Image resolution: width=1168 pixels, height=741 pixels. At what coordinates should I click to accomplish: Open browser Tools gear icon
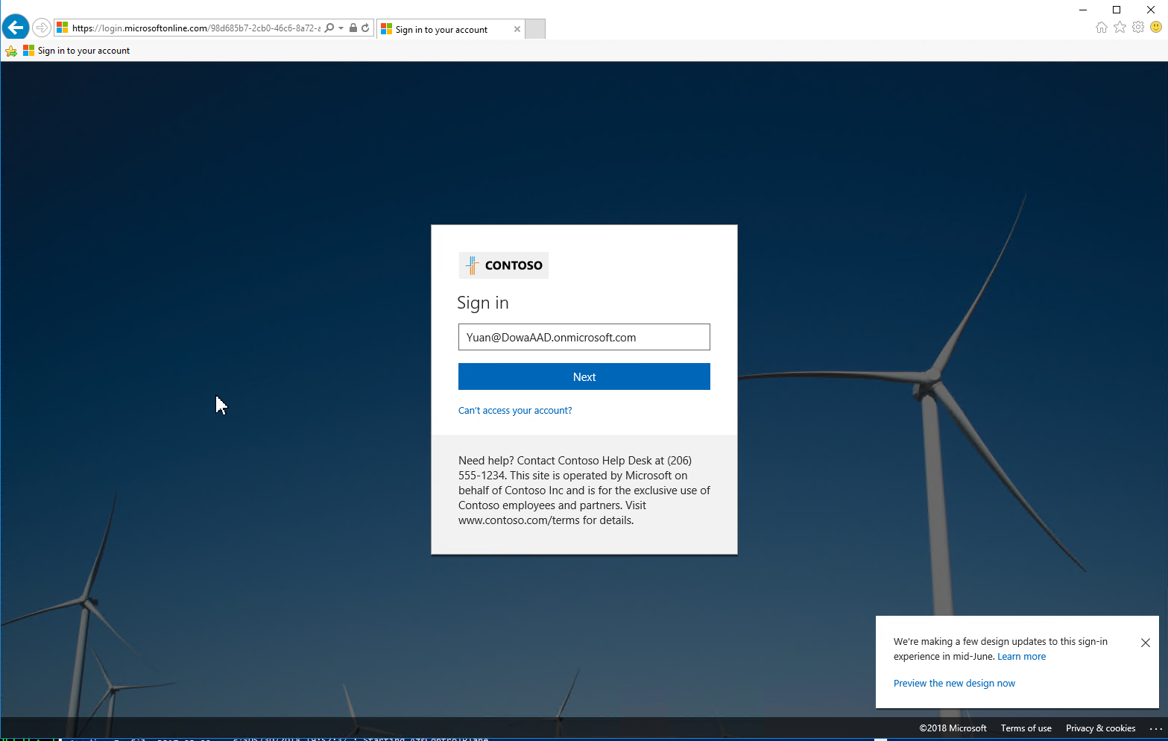coord(1138,28)
